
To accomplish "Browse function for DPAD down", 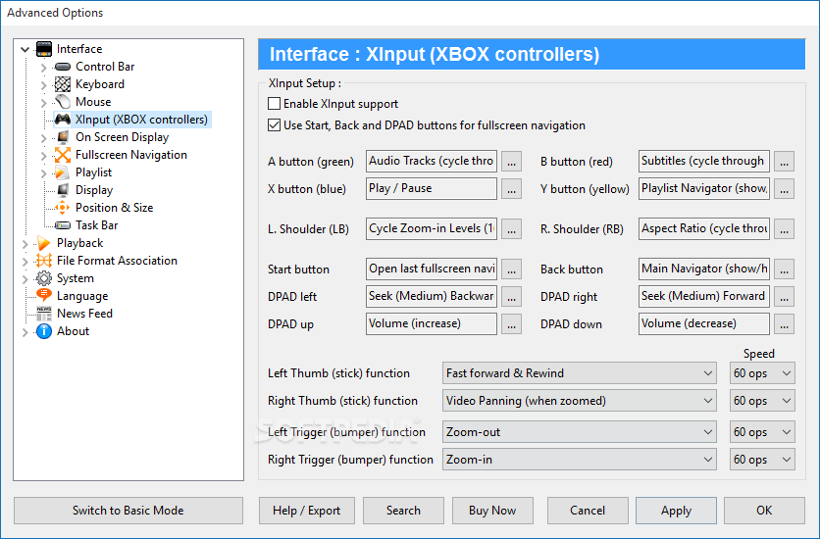I will [x=784, y=323].
